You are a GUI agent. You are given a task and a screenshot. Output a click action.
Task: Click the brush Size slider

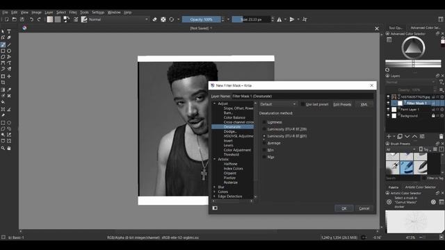pyautogui.click(x=251, y=19)
